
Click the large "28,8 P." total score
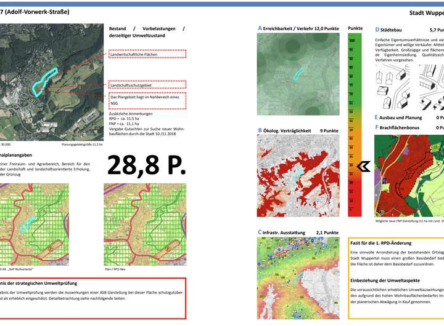tap(146, 165)
